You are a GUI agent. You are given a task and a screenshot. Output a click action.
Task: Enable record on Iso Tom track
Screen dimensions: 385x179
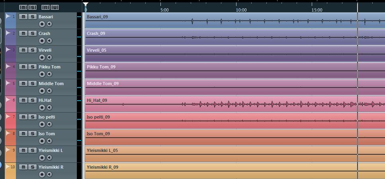tap(42, 141)
